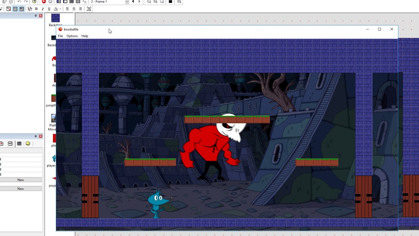Click the left wooden door in game
419x236 pixels.
coord(90,197)
